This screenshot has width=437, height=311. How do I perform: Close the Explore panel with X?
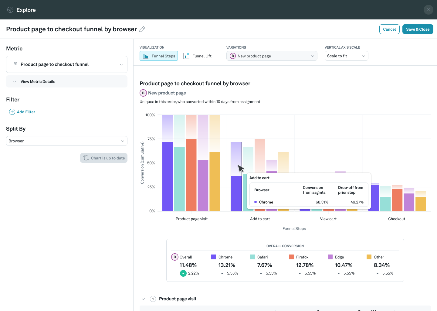[x=428, y=10]
